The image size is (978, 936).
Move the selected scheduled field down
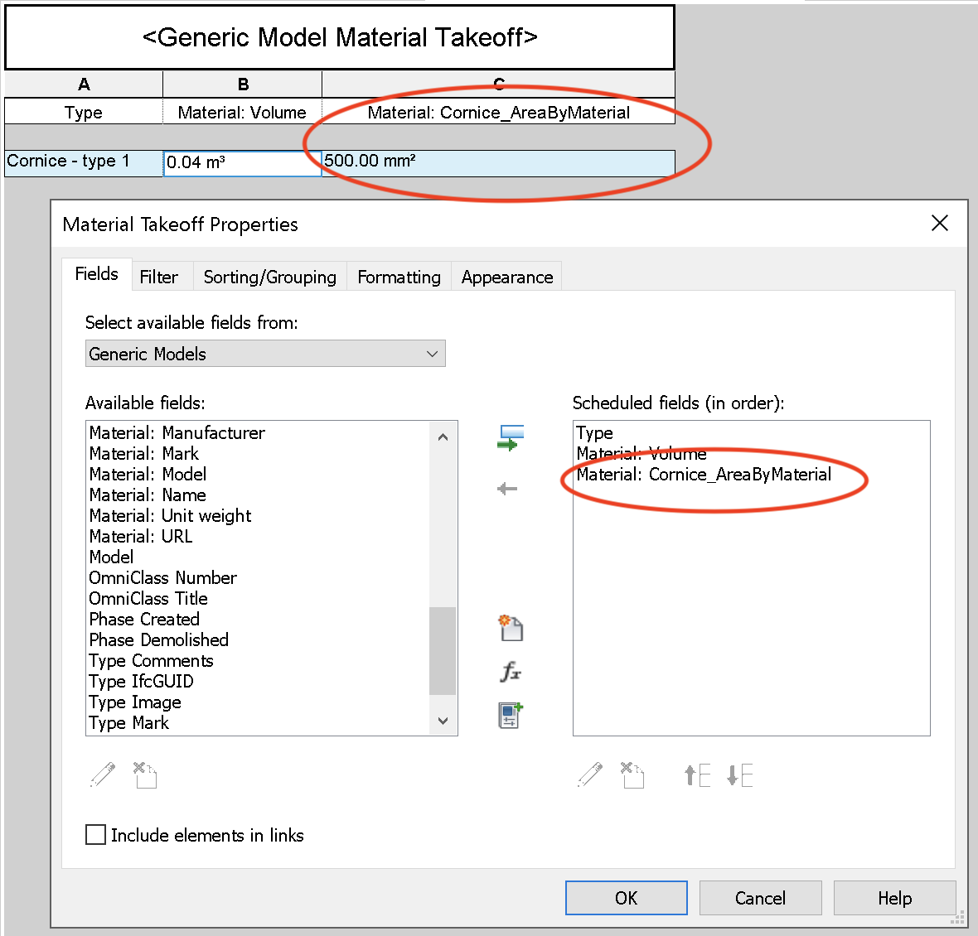tap(740, 775)
